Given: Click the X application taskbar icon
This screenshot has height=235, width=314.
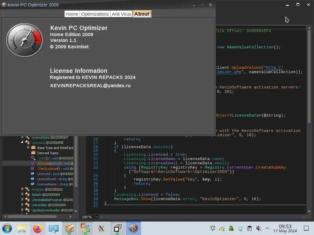Looking at the screenshot, I should pyautogui.click(x=101, y=228).
